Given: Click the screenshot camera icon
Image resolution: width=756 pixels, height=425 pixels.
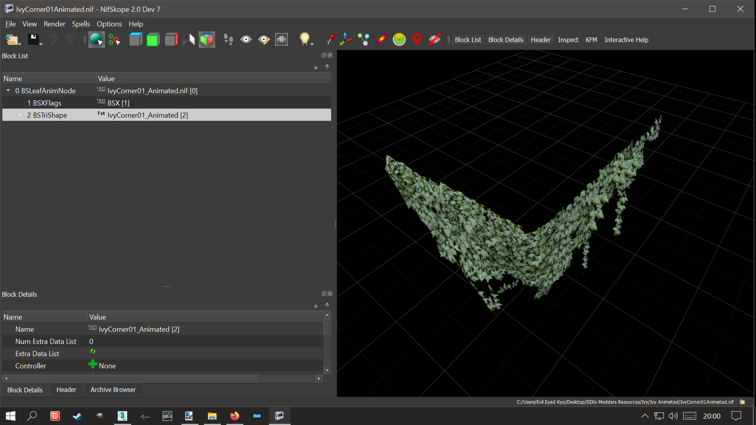Looking at the screenshot, I should (x=282, y=39).
